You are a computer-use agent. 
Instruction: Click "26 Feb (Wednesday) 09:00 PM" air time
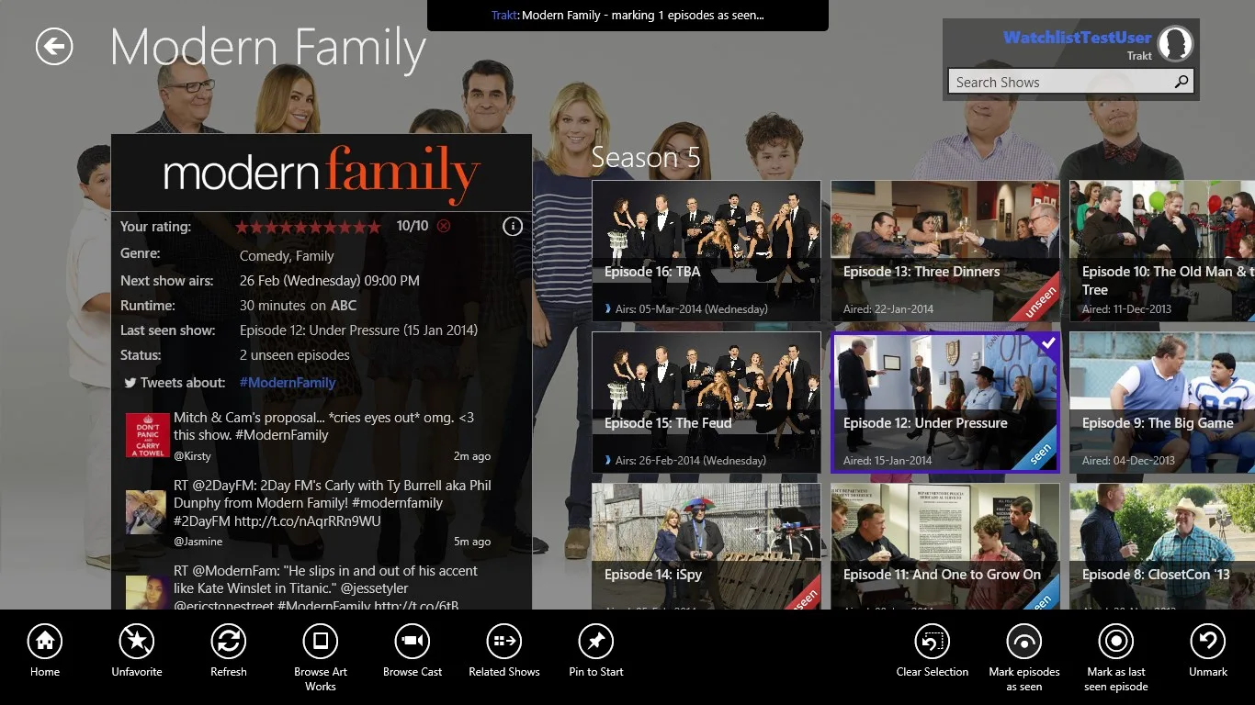coord(330,281)
